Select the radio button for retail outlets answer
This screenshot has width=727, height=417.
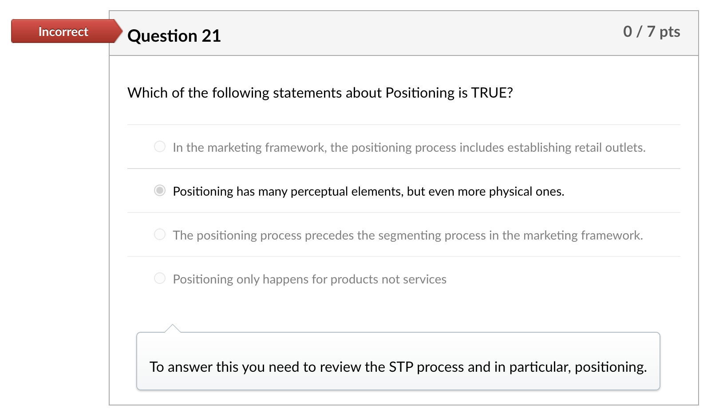click(x=160, y=146)
